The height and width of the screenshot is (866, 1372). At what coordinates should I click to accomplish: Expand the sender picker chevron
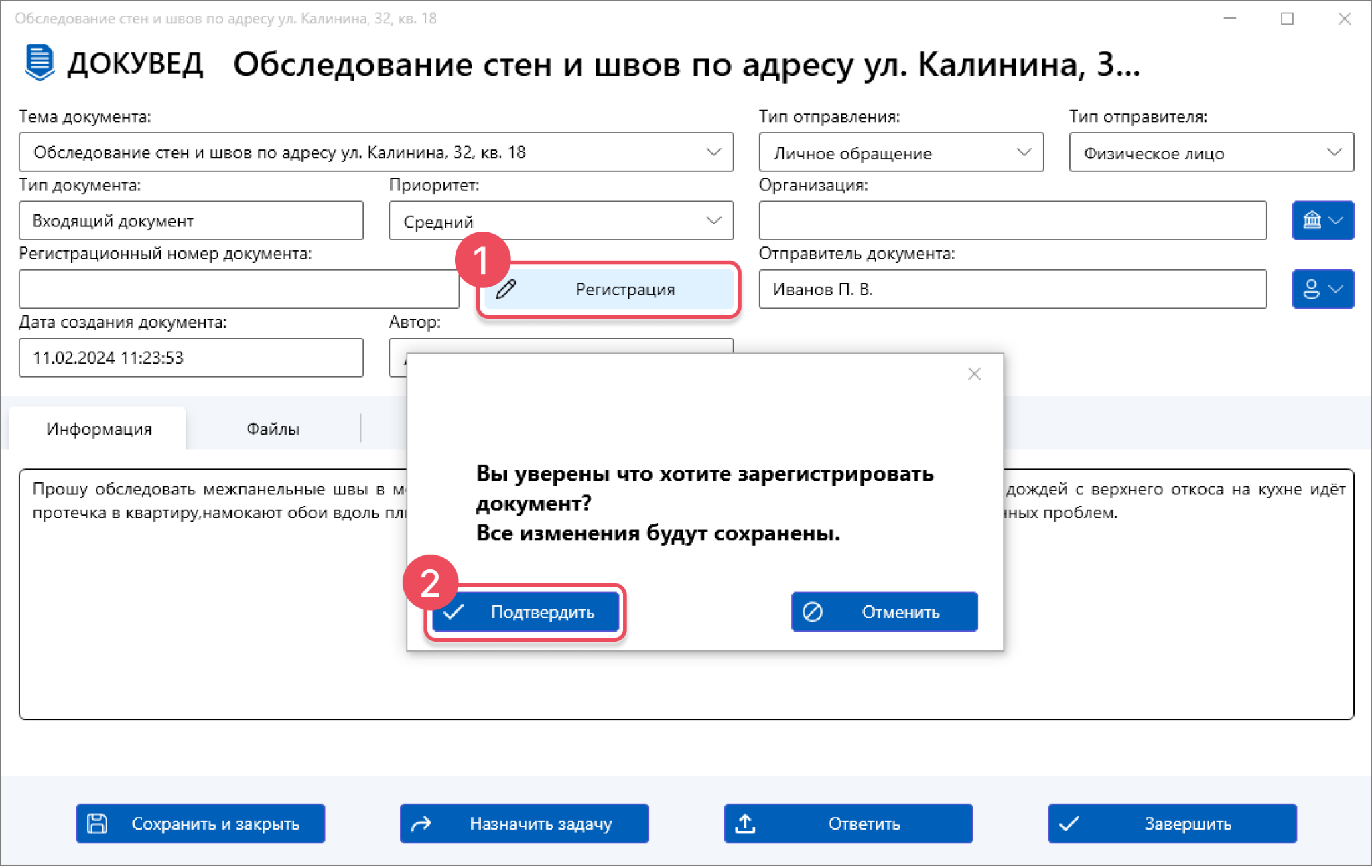(1336, 289)
